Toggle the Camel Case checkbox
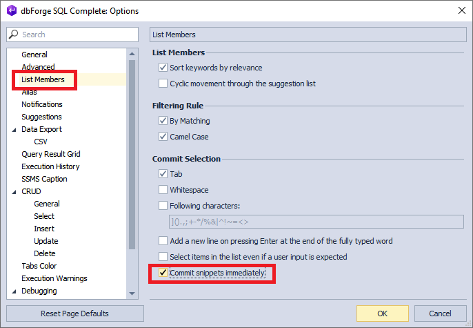 (x=163, y=137)
